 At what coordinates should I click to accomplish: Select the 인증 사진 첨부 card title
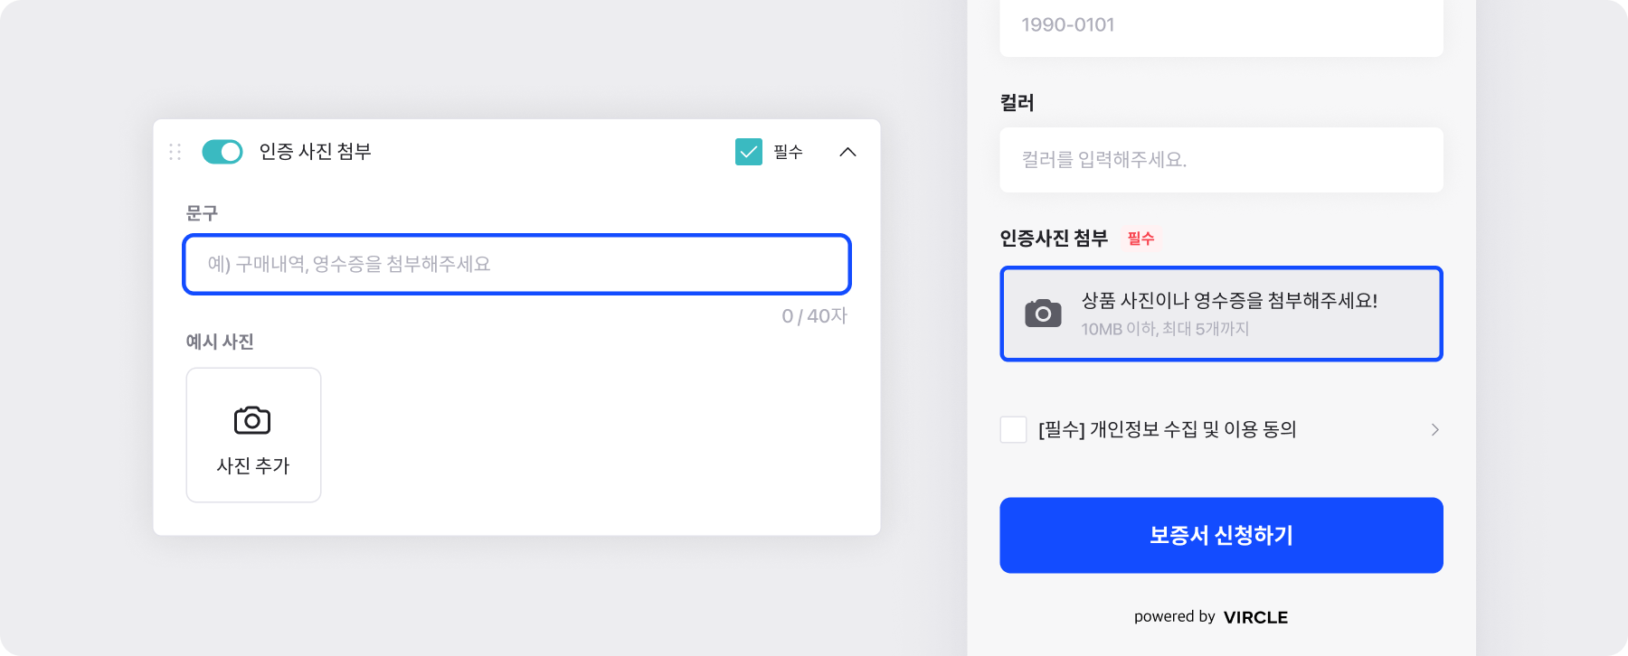315,152
